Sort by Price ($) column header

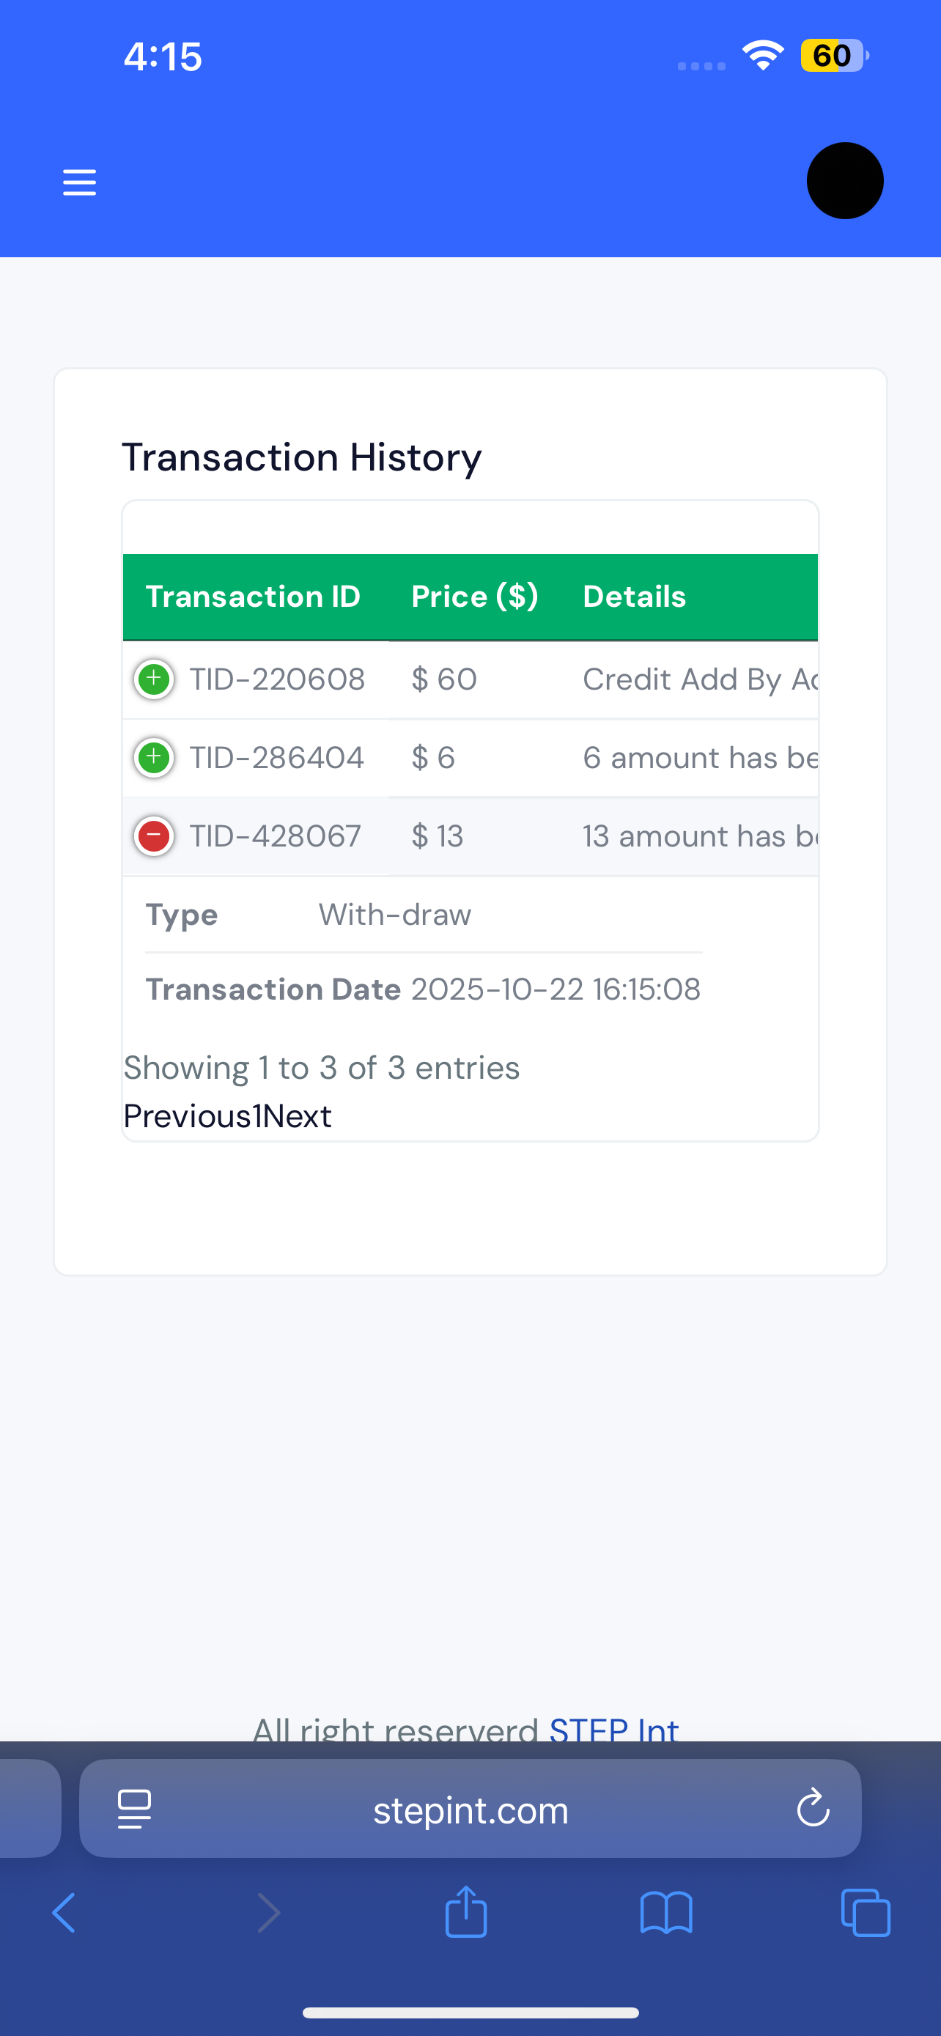(x=474, y=597)
